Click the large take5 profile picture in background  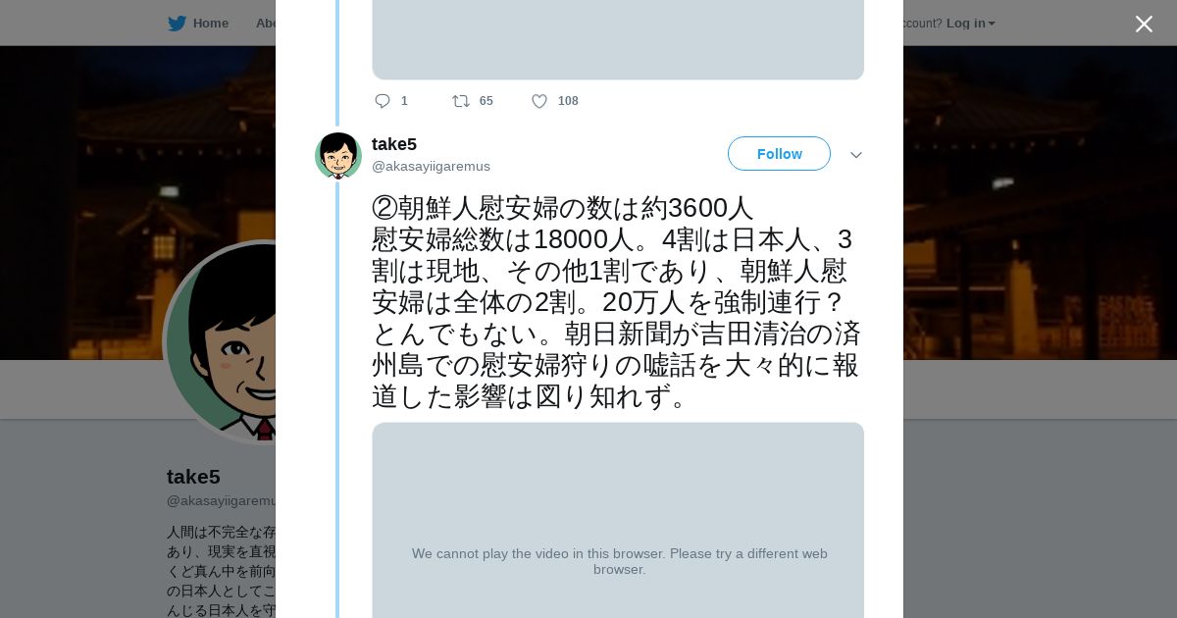[x=221, y=343]
